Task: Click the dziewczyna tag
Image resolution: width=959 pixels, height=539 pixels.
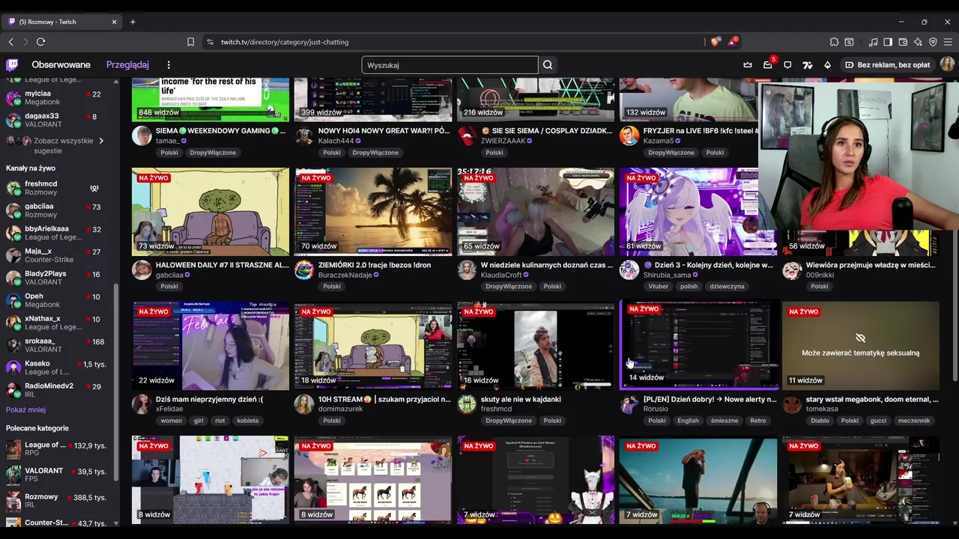Action: point(727,286)
